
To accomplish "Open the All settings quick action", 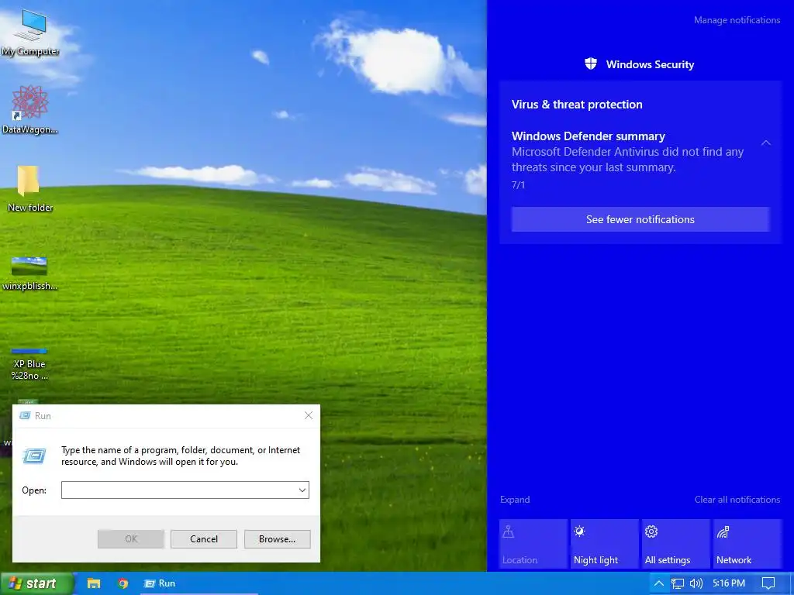I will tap(676, 544).
